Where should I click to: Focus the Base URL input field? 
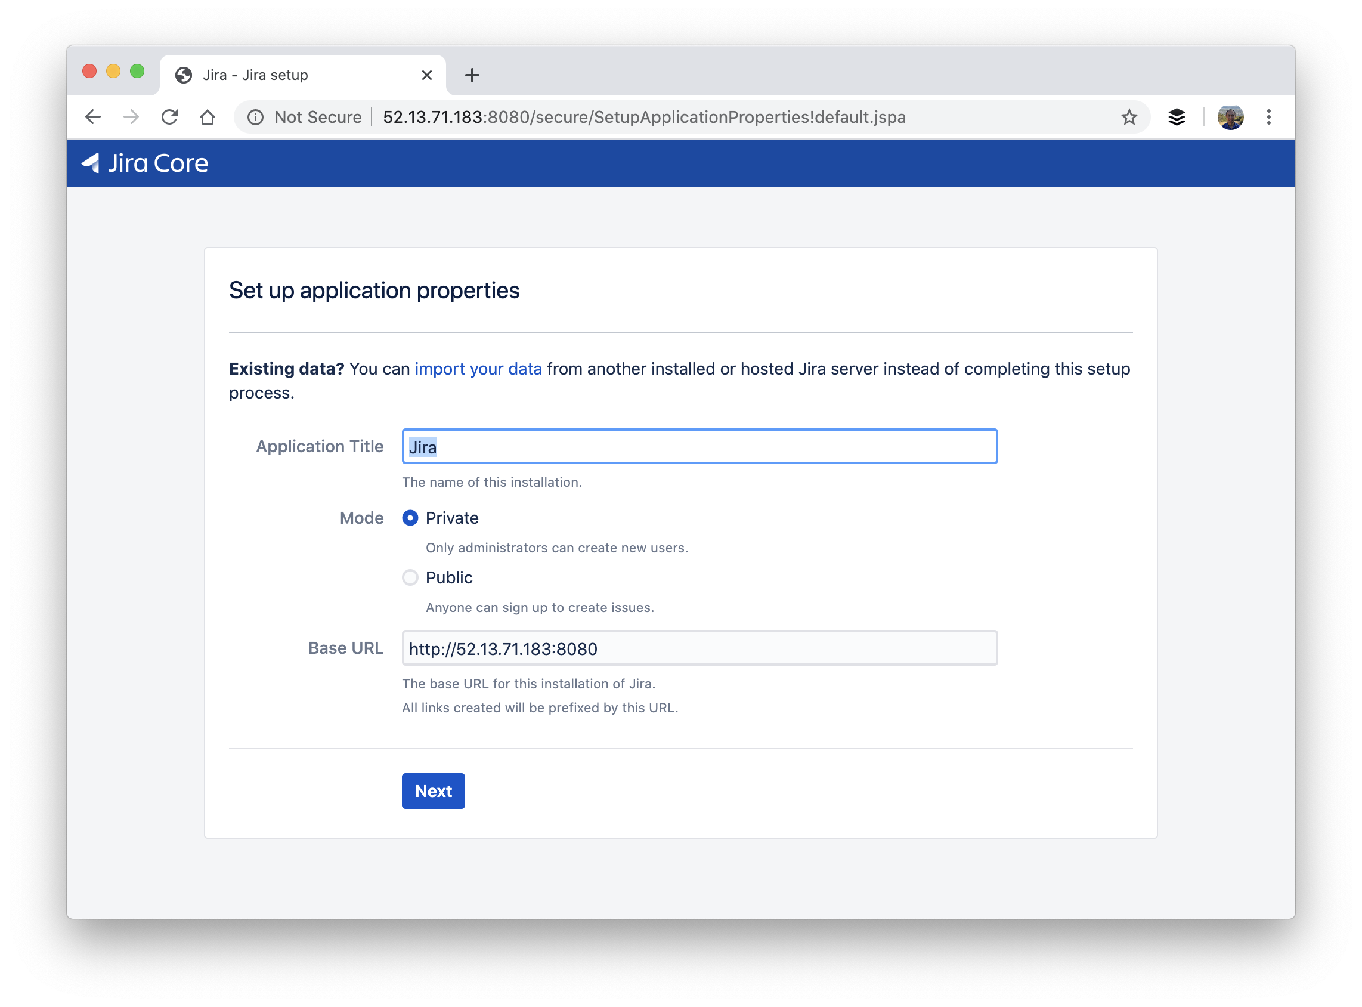699,648
